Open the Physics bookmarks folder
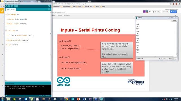The height and width of the screenshot is (101, 181). (96, 6)
